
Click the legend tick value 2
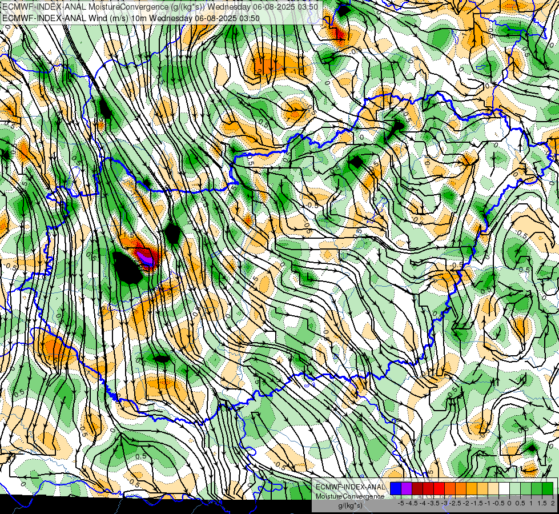(x=553, y=503)
